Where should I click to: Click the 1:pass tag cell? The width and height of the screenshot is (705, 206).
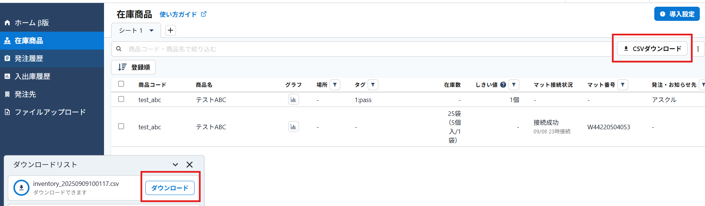(x=363, y=100)
